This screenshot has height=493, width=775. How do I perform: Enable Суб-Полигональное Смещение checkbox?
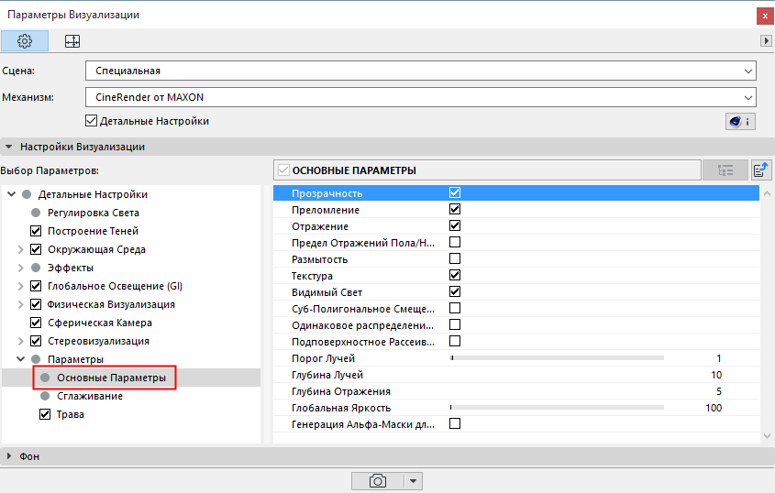[455, 308]
